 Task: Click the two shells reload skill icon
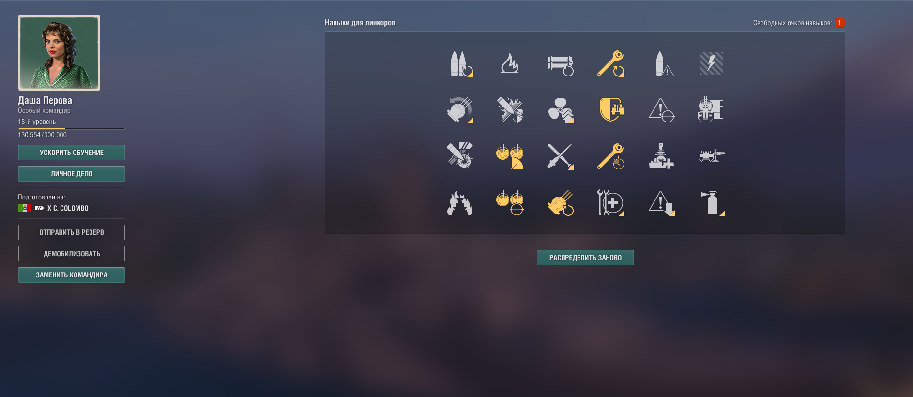[461, 63]
